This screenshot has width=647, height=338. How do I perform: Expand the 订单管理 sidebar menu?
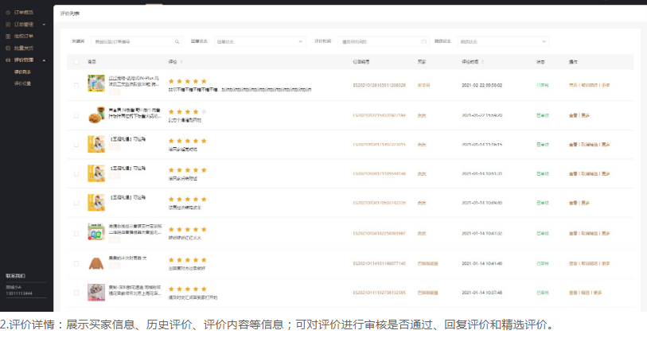tap(44, 25)
